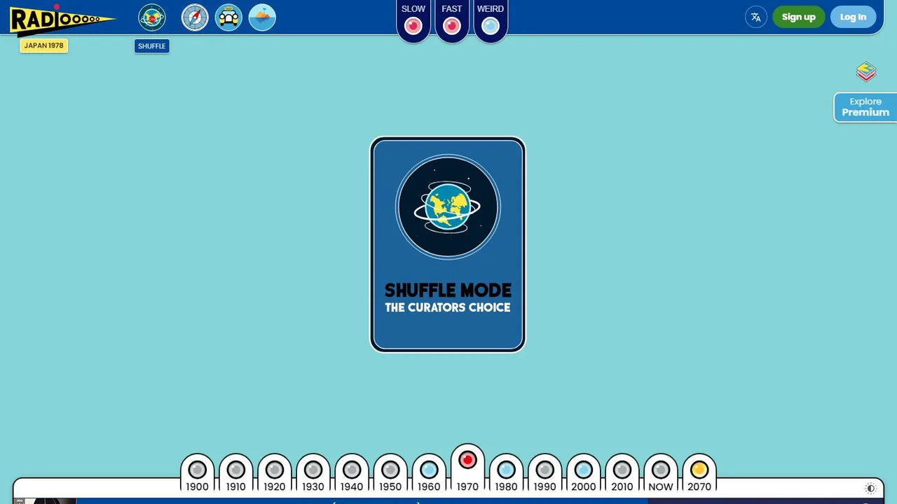Select the NOW decade
This screenshot has height=504, width=897.
[660, 474]
